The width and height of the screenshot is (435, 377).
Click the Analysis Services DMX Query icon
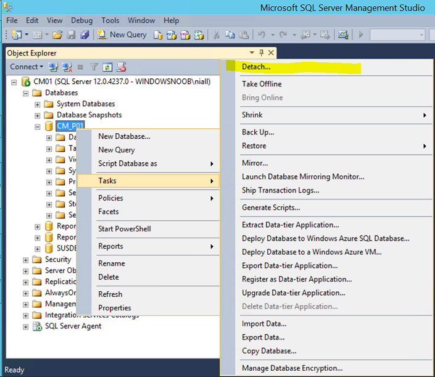click(x=185, y=35)
